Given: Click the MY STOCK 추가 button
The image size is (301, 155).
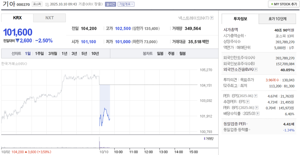Looking at the screenshot, I should click(283, 4).
